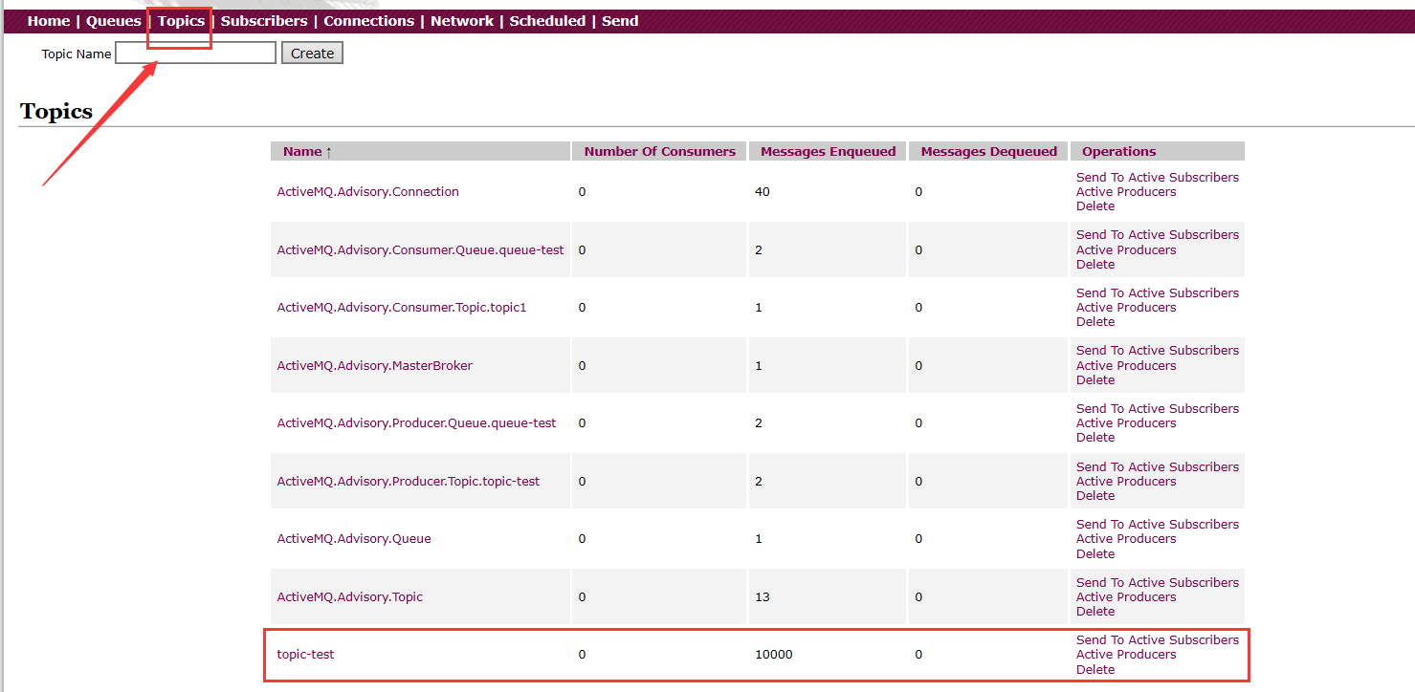This screenshot has height=692, width=1415.
Task: Open the ActiveMQ.Advisory.Connection topic
Action: tap(367, 192)
